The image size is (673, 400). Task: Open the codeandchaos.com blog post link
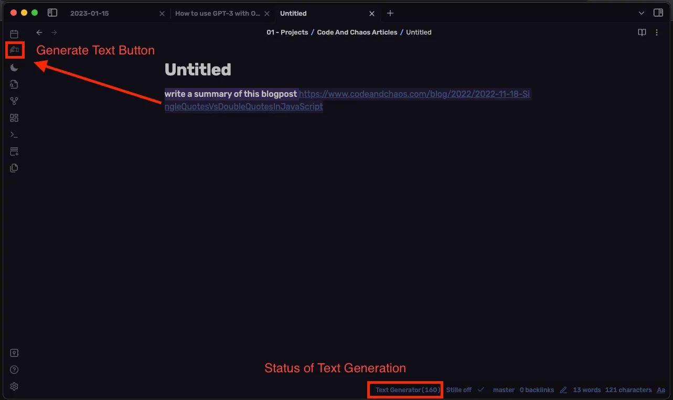[x=414, y=94]
